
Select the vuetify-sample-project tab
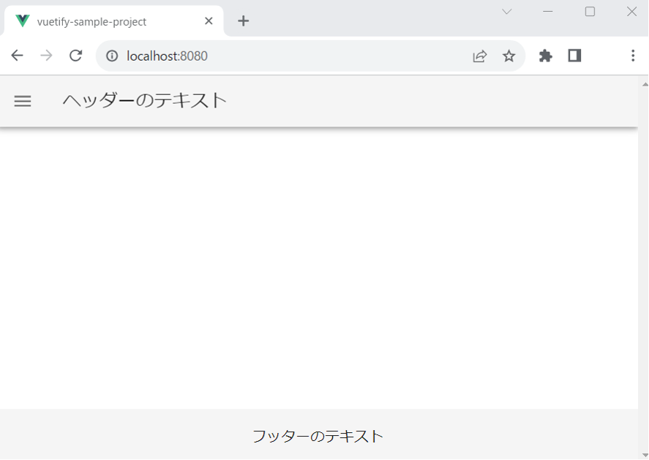[x=114, y=21]
